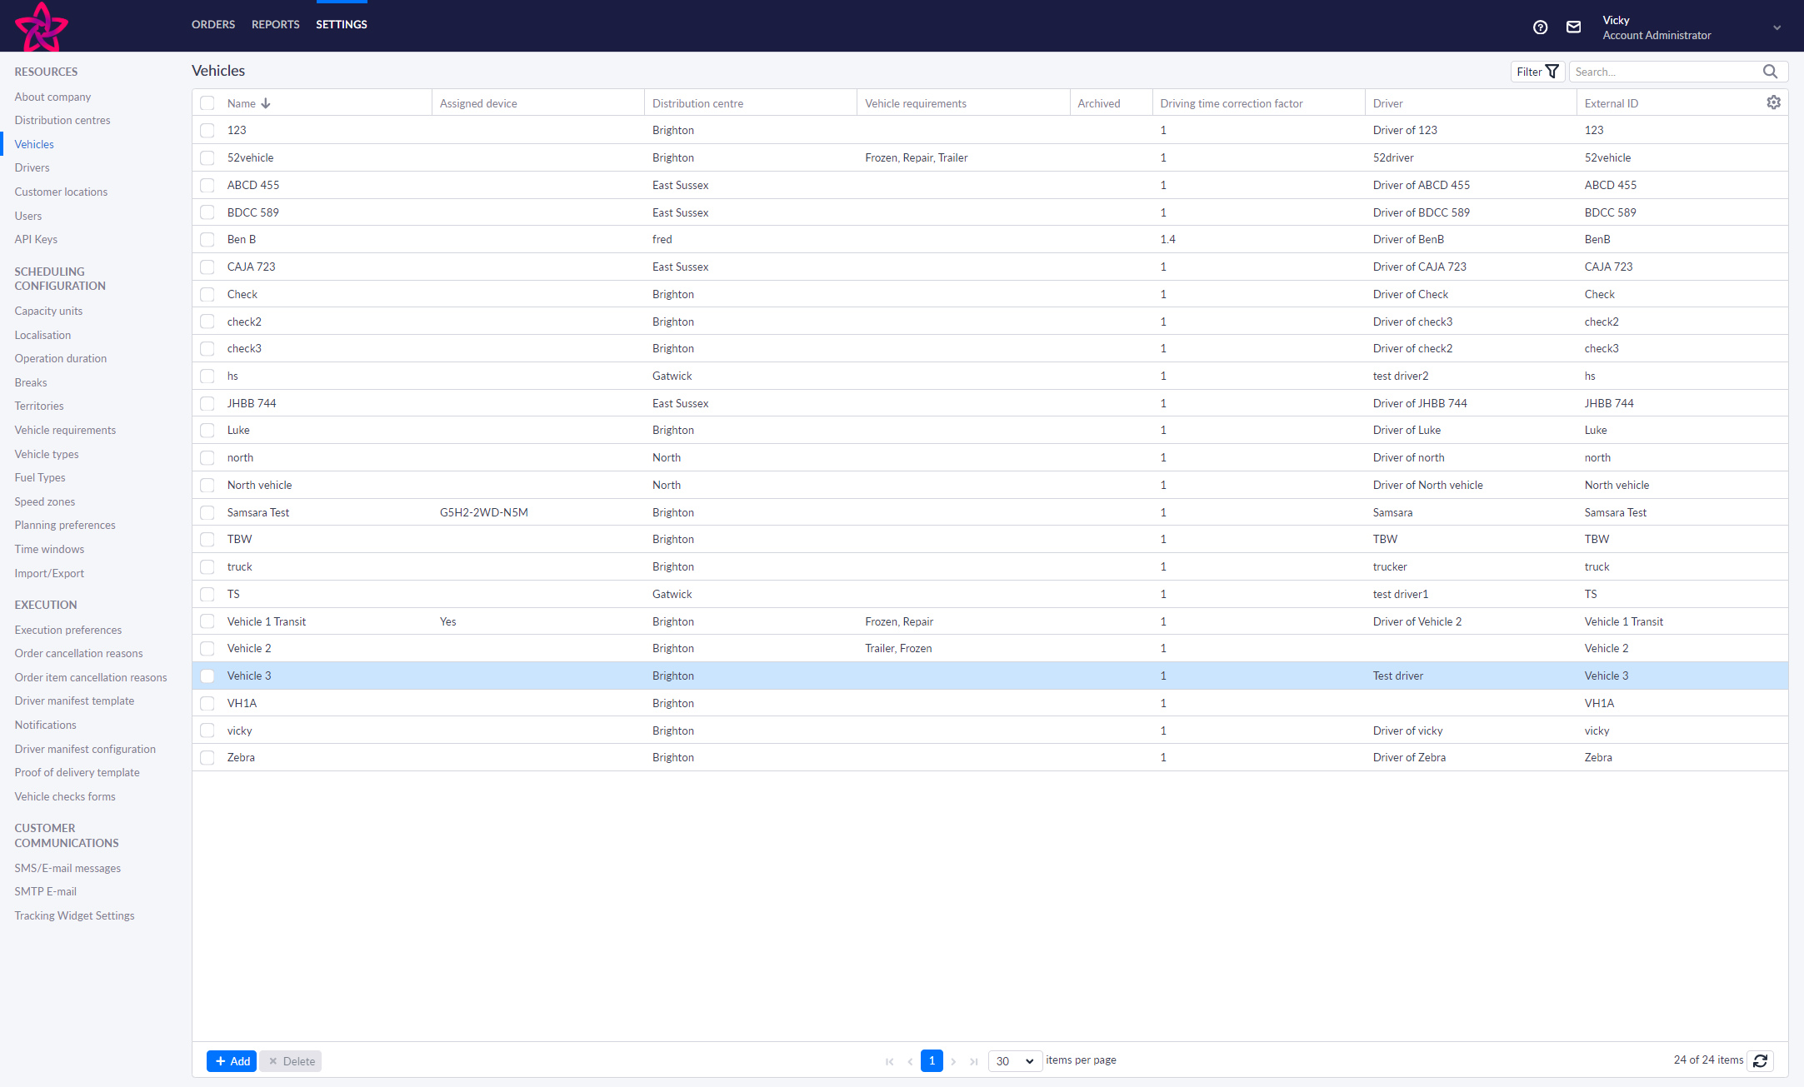Select the Samsara Test row checkbox
1804x1087 pixels.
[207, 512]
